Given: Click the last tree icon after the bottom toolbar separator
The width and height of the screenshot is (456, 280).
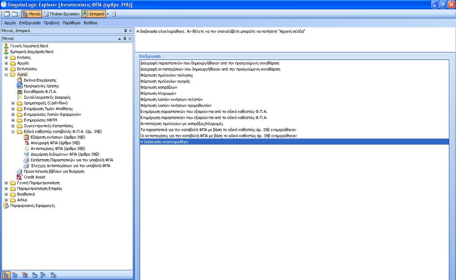Looking at the screenshot, I should tap(53, 275).
